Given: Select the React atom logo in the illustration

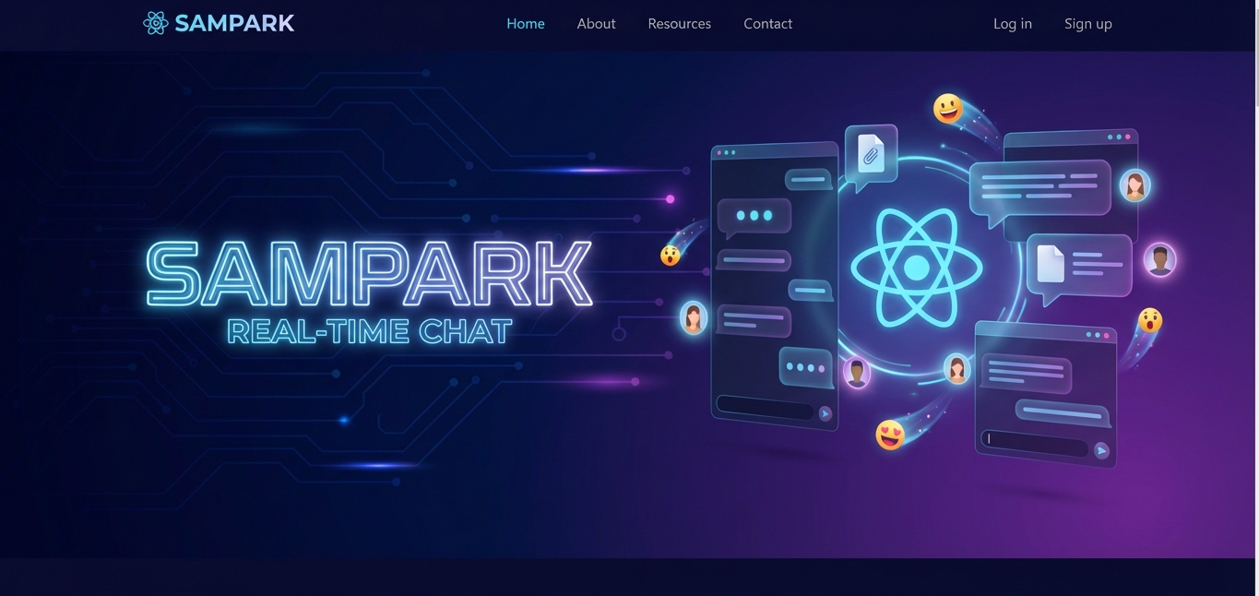Looking at the screenshot, I should 919,265.
